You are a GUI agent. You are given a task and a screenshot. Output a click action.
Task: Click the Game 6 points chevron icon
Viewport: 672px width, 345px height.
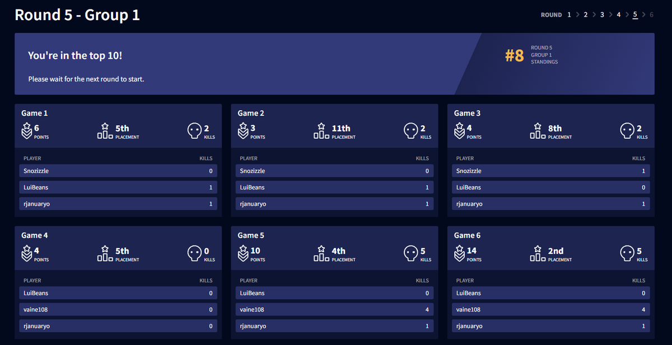[x=459, y=254]
